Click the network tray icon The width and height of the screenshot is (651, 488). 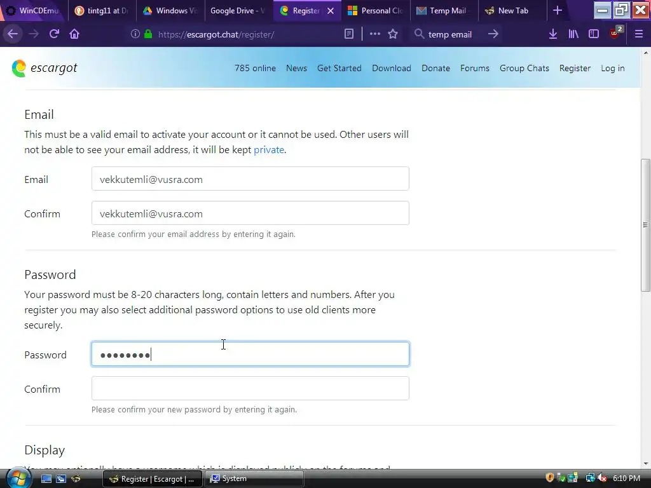point(590,478)
